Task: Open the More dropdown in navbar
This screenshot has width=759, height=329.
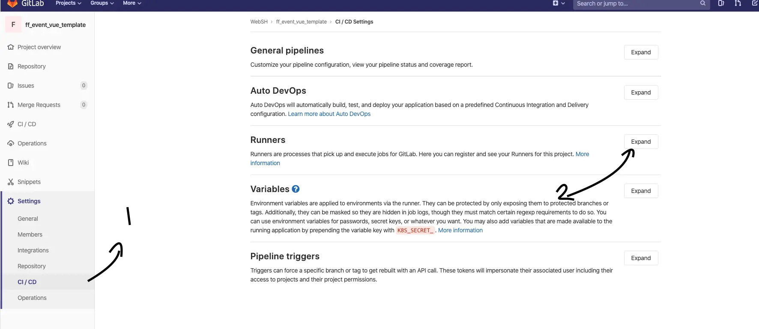Action: point(131,3)
